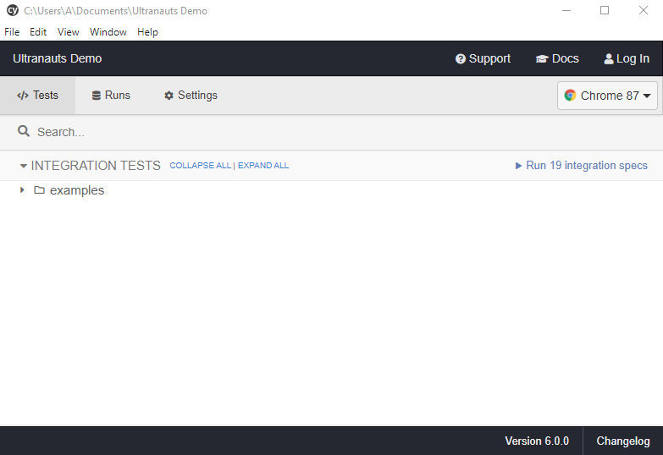Expand the examples folder arrow

(22, 190)
